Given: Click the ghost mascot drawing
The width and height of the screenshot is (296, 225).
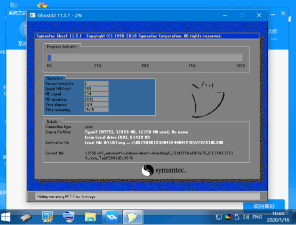Looking at the screenshot, I should click(203, 98).
